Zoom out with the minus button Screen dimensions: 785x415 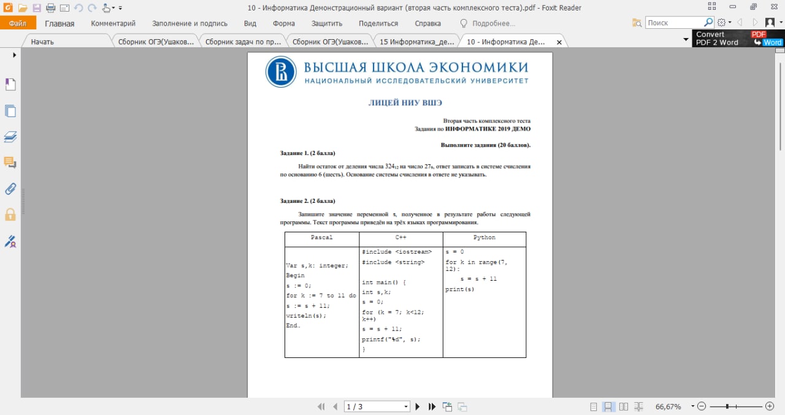[702, 406]
